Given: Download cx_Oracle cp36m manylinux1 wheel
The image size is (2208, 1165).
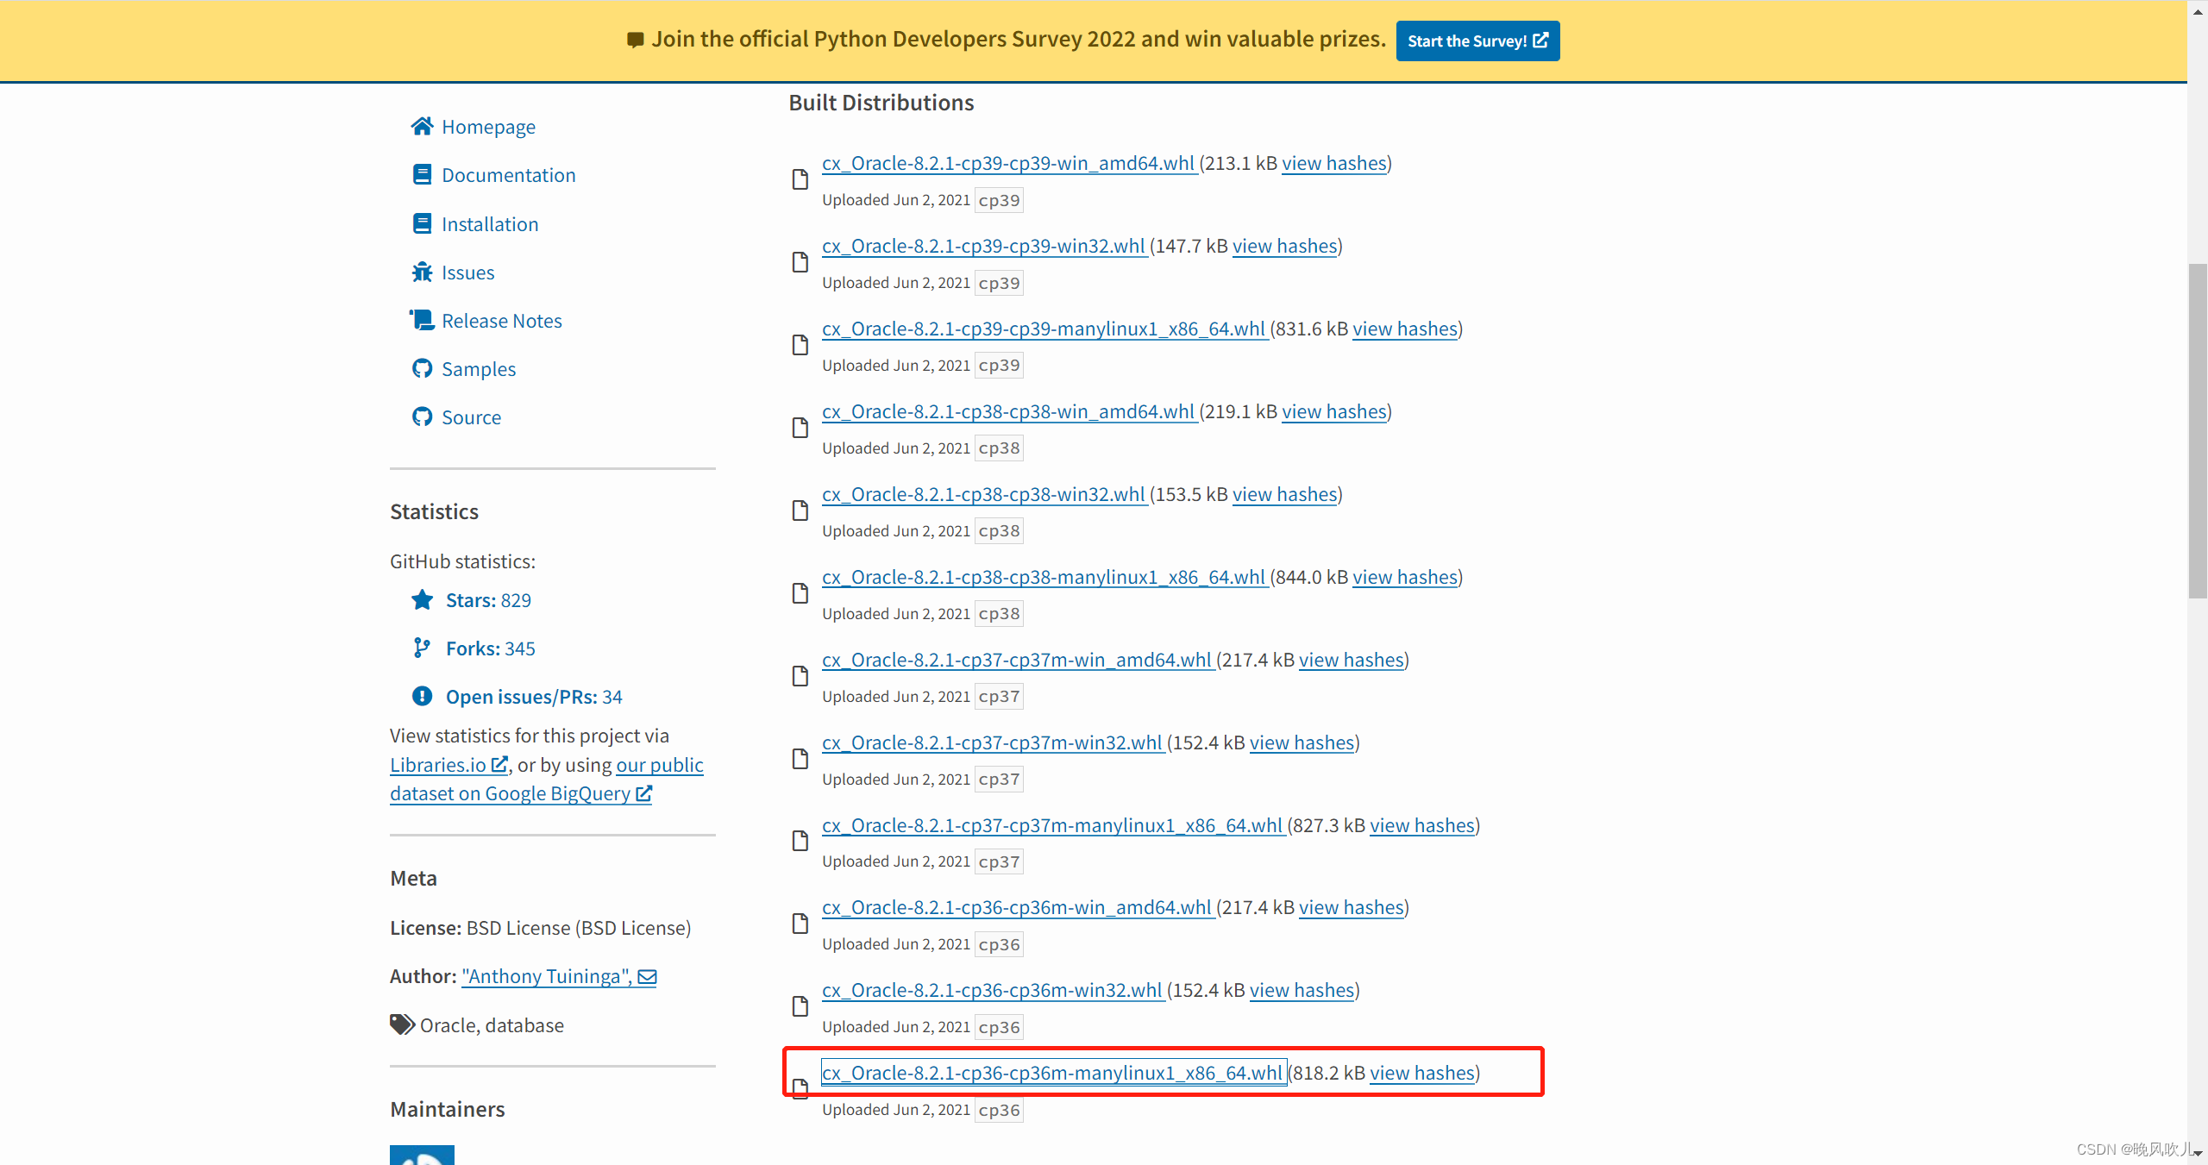Looking at the screenshot, I should pos(1052,1073).
